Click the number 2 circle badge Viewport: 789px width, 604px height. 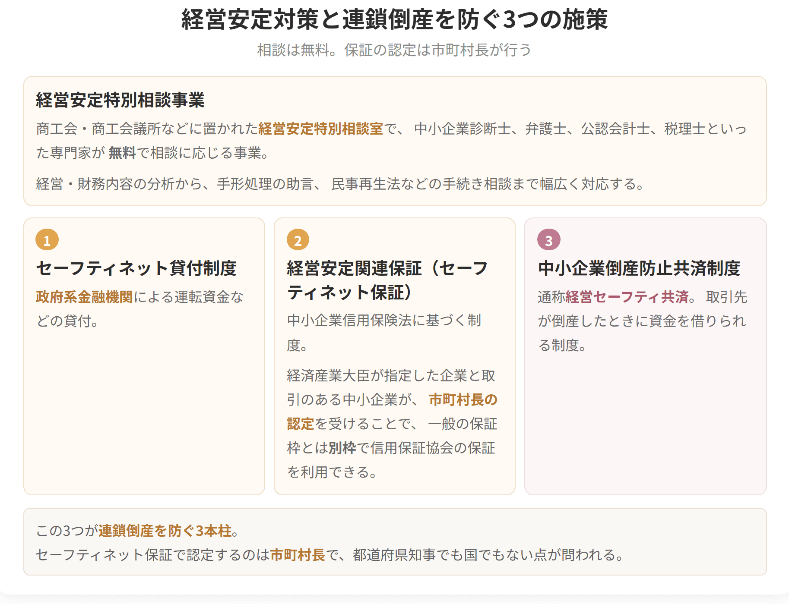(298, 240)
